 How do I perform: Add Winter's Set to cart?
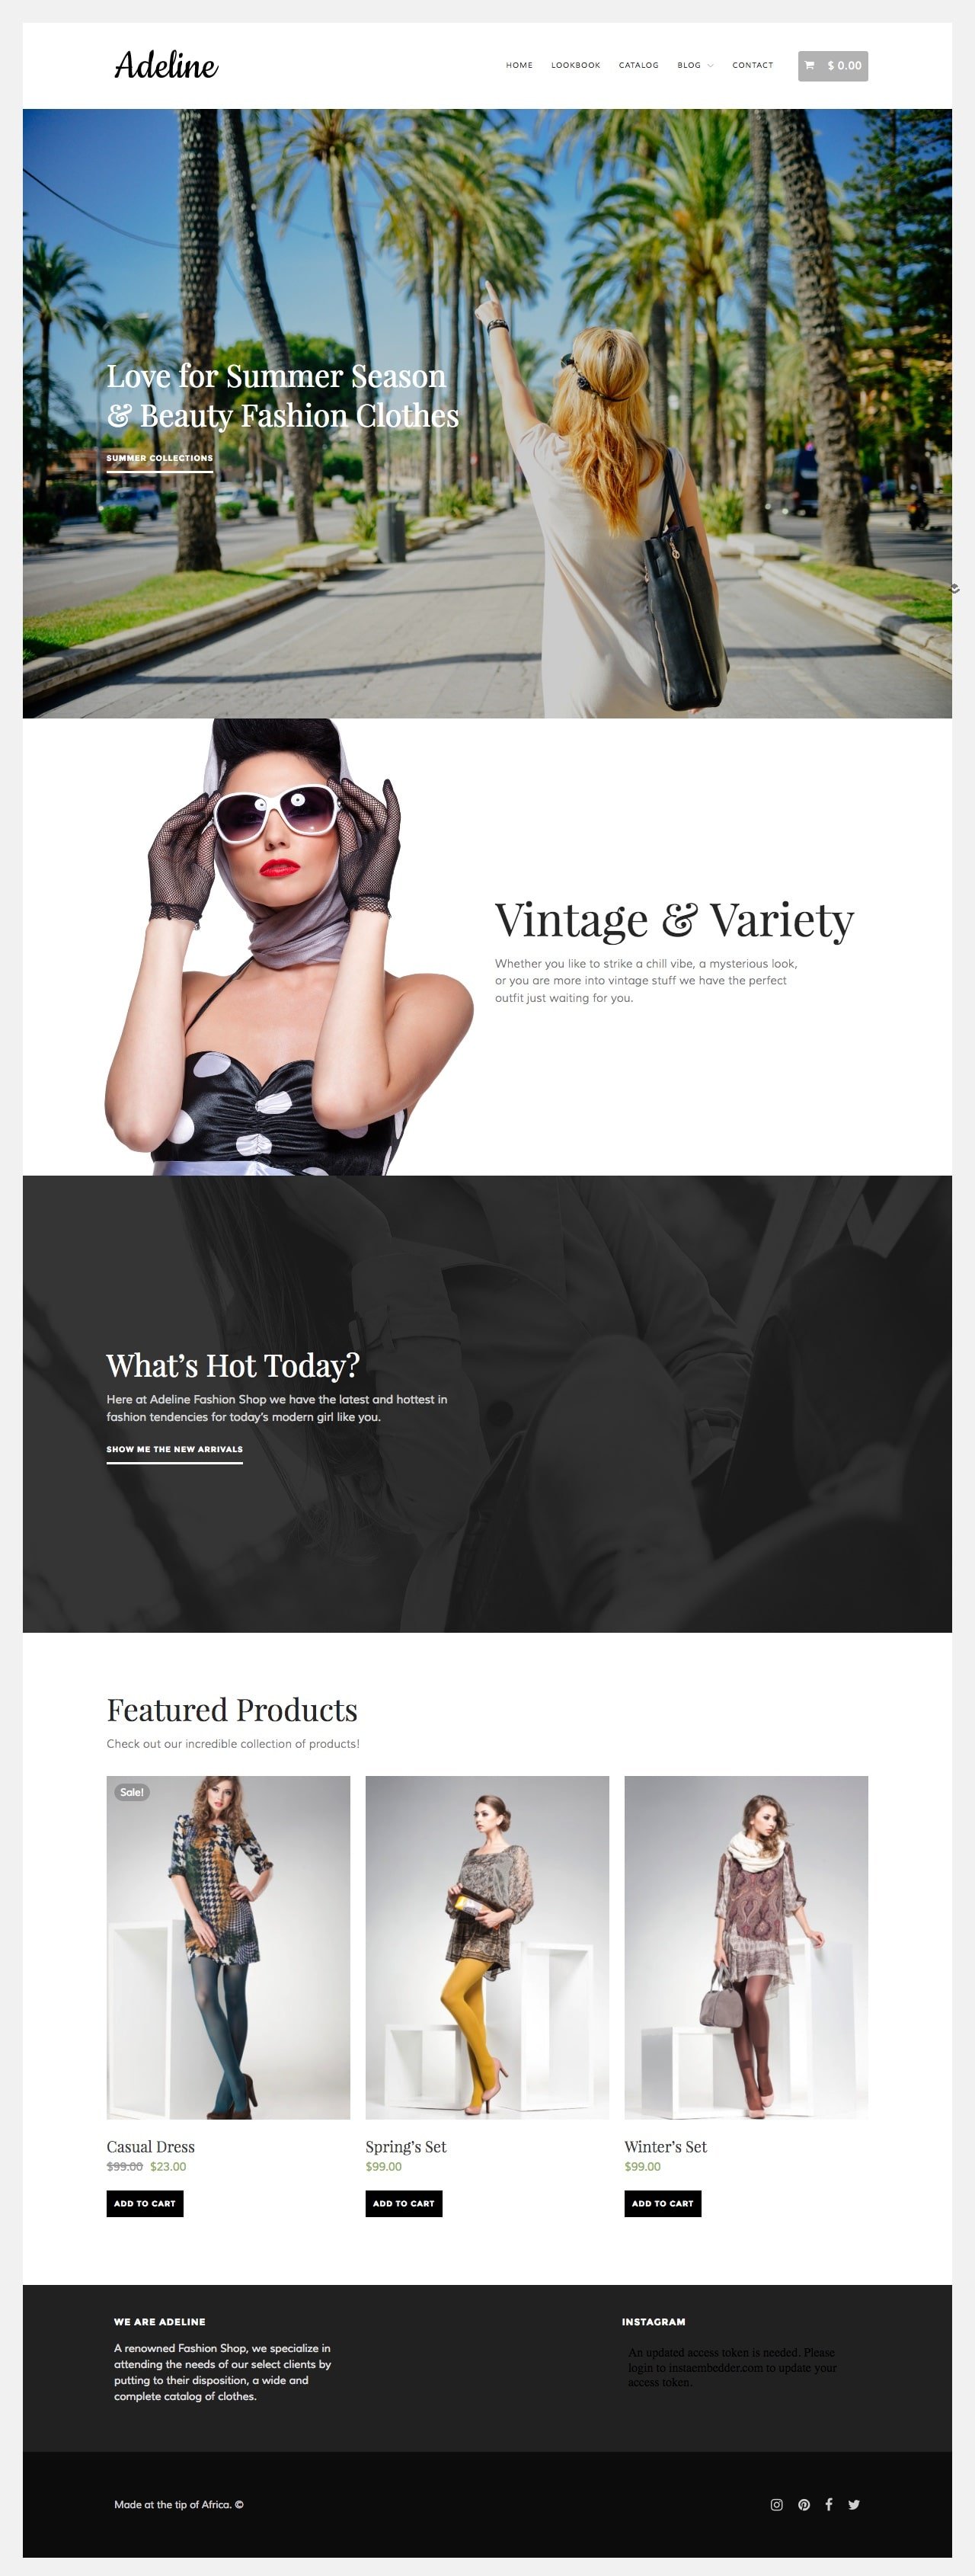[x=663, y=2203]
